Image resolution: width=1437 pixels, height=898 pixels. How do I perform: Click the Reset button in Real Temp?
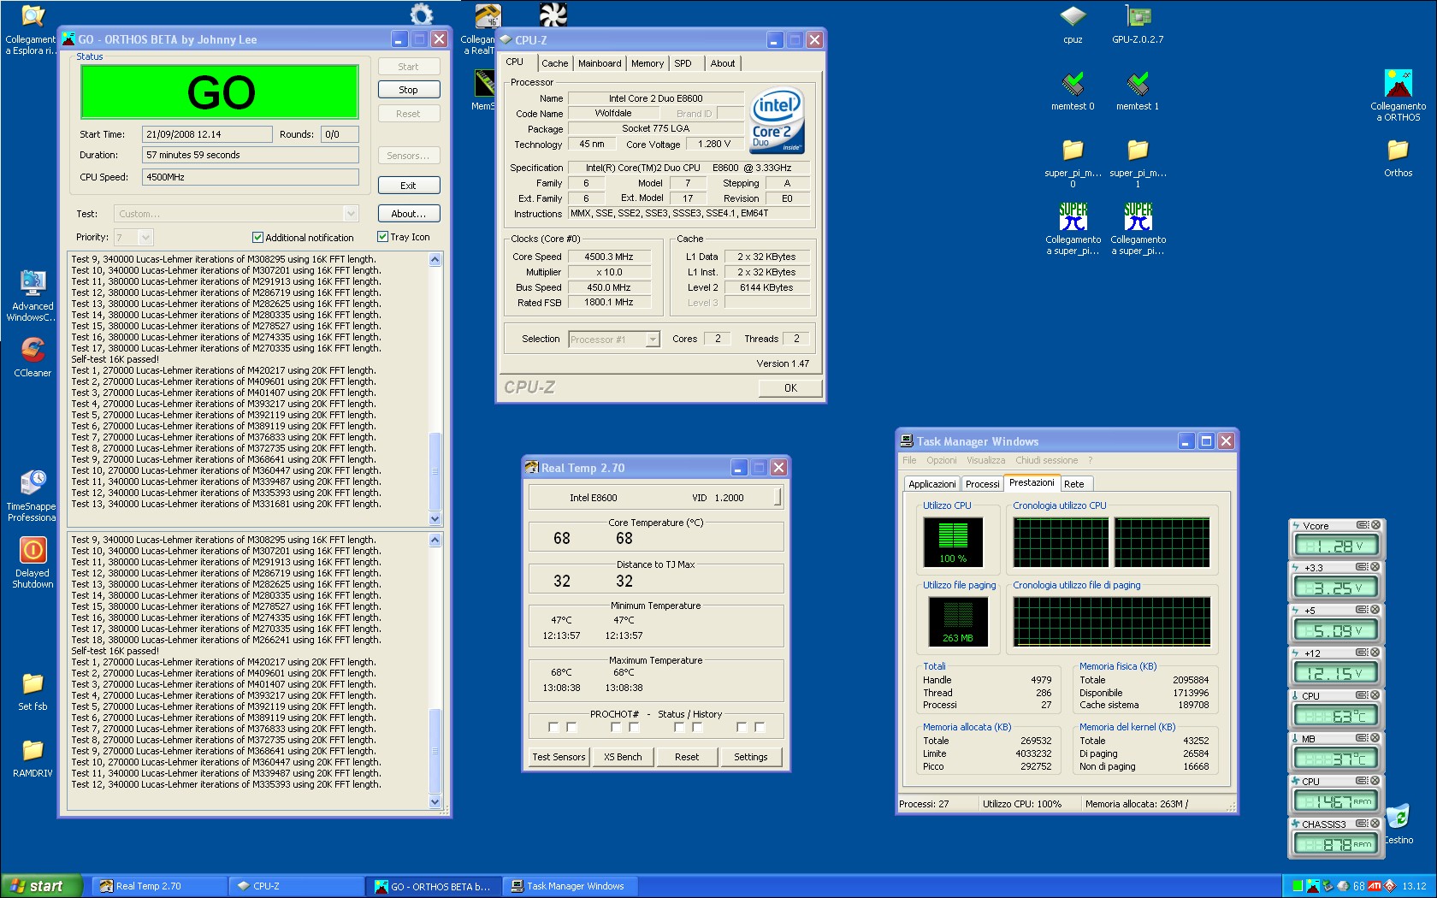coord(687,757)
